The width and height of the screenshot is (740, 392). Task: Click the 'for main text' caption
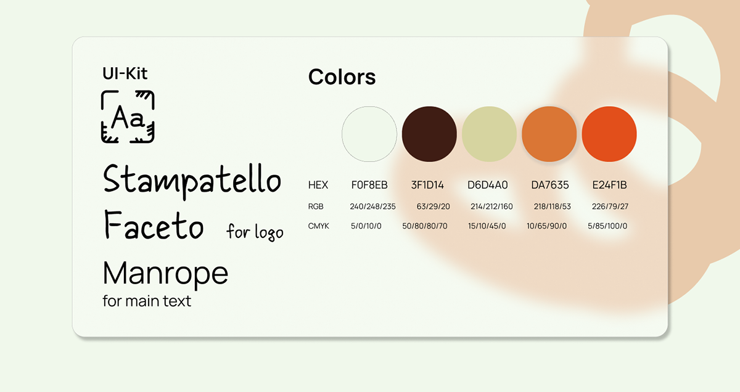[147, 301]
